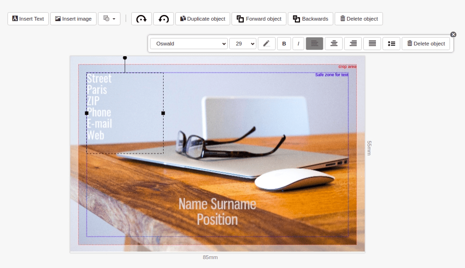The image size is (465, 268).
Task: Click the Insert image button
Action: (73, 19)
